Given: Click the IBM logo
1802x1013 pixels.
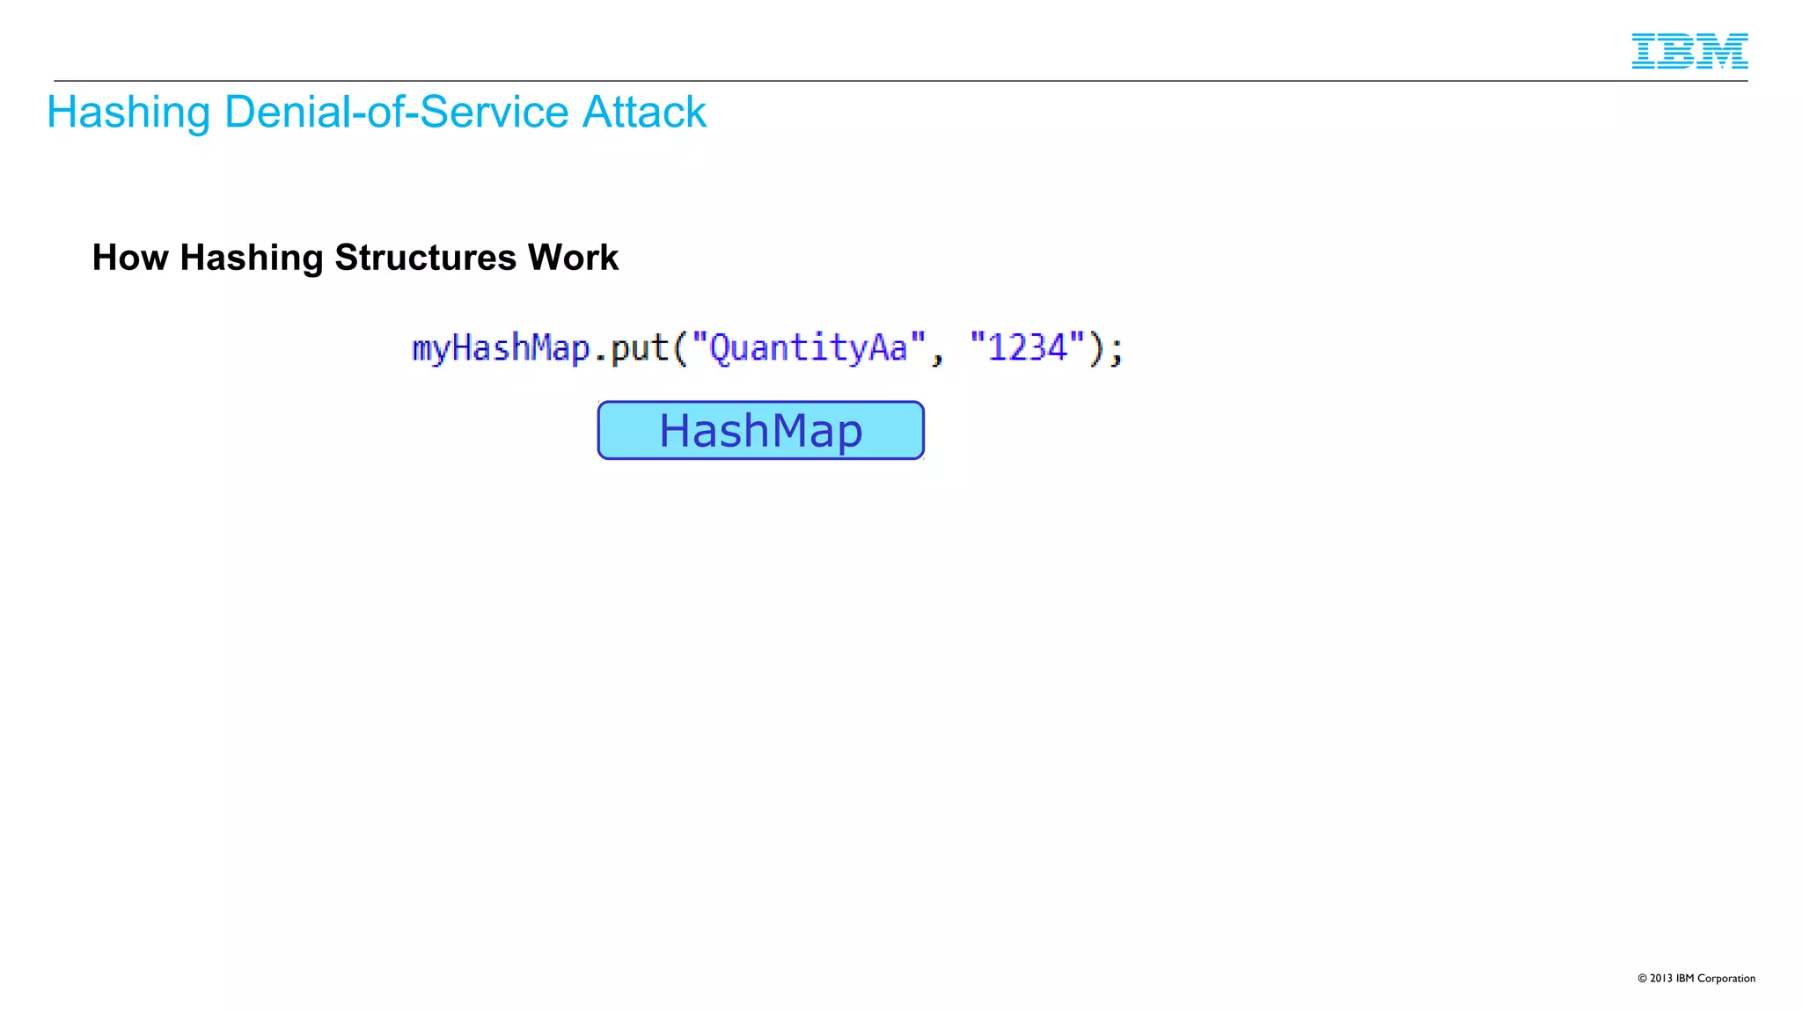Looking at the screenshot, I should click(1689, 51).
